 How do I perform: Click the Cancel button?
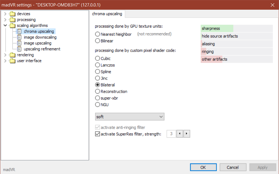pyautogui.click(x=233, y=167)
